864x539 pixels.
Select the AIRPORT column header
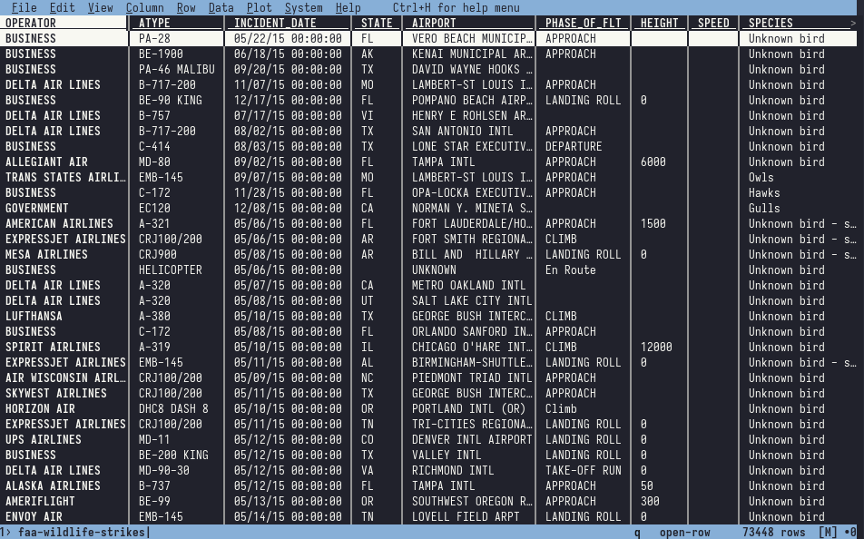click(x=434, y=24)
